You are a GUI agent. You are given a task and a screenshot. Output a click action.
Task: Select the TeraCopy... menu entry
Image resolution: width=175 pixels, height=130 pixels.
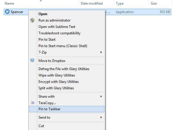tap(67, 103)
